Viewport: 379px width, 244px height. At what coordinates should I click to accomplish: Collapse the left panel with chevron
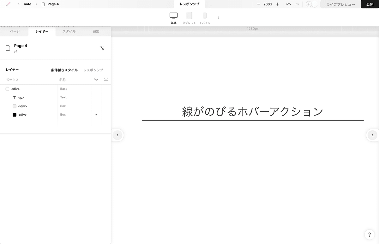pos(117,135)
